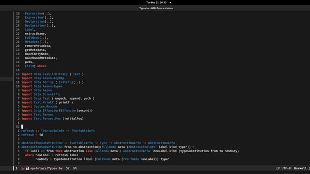Click the export 'makeEmptyNode,'

[x=37, y=54]
